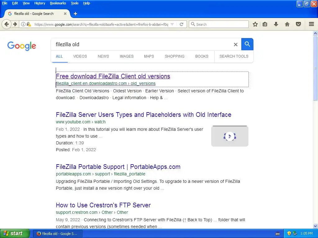Bookmark this page with the star icon
Viewport: 318px width, 238px height.
tap(255, 24)
